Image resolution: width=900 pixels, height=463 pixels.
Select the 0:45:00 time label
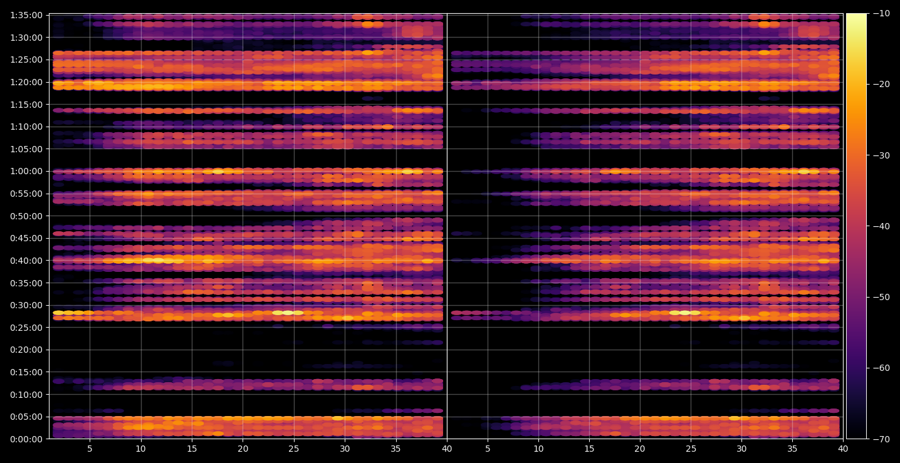[x=26, y=238]
